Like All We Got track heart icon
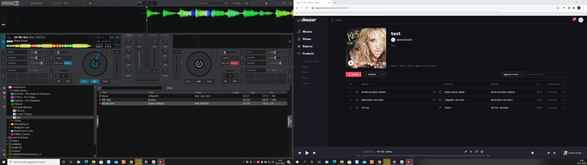The image size is (587, 165). pos(356,92)
